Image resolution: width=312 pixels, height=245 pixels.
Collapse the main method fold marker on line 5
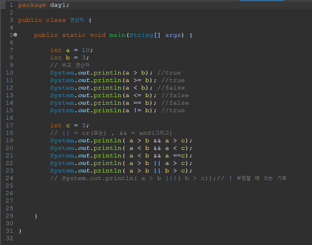[x=15, y=35]
